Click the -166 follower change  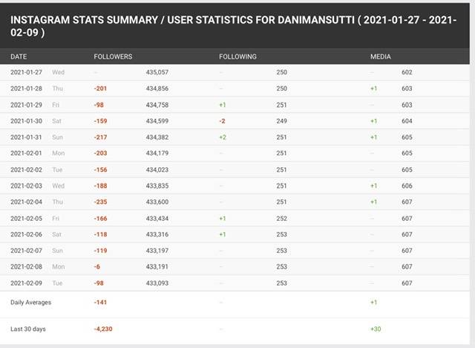click(x=100, y=219)
